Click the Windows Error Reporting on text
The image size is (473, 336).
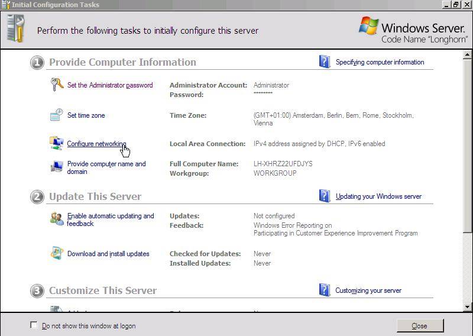[293, 225]
